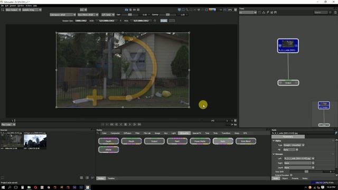
Task: Click the magnifier zoom icon in viewer toolbar
Action: (x=187, y=9)
